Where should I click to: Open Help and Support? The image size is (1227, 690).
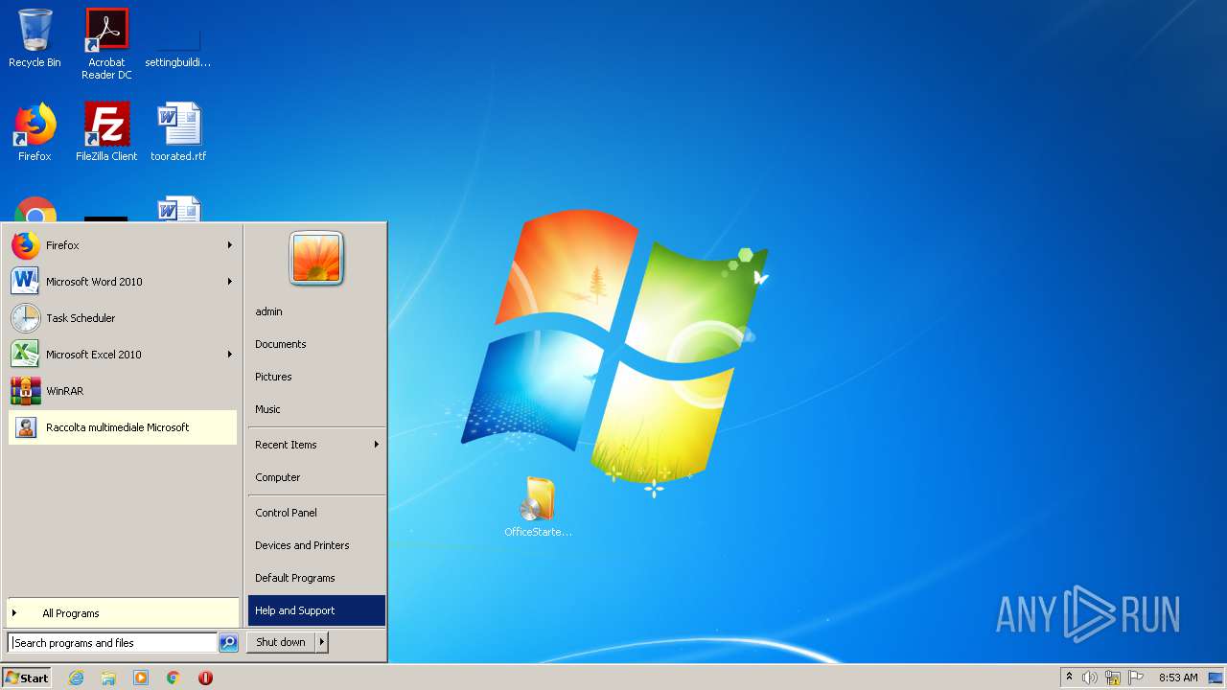[316, 610]
